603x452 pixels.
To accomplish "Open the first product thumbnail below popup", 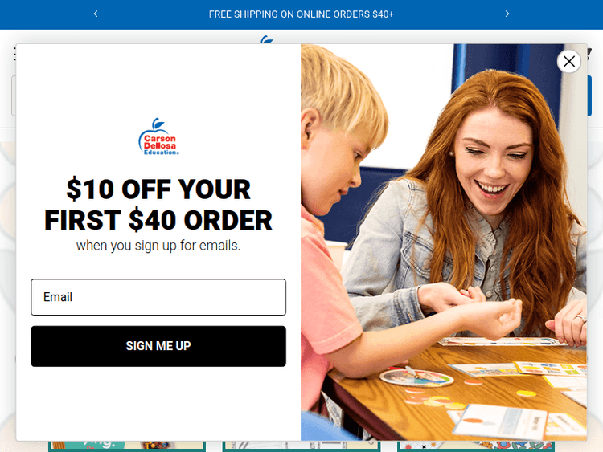I will click(x=127, y=446).
